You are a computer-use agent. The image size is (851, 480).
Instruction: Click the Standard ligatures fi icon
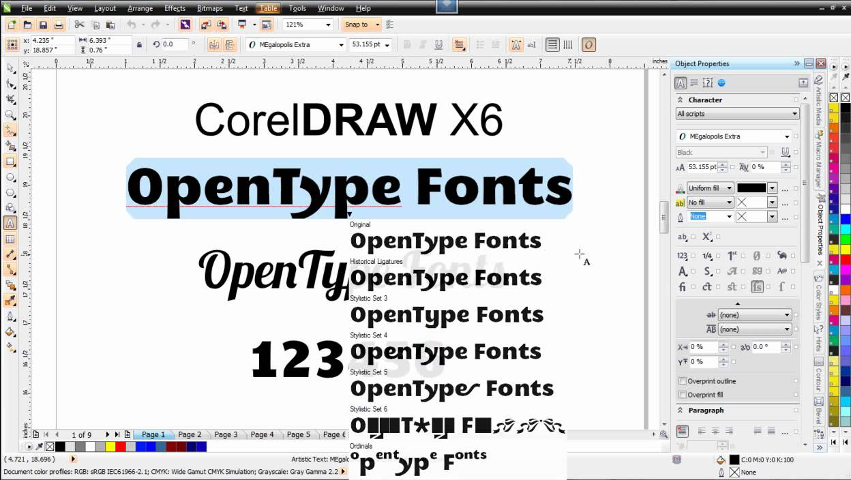[x=683, y=287]
